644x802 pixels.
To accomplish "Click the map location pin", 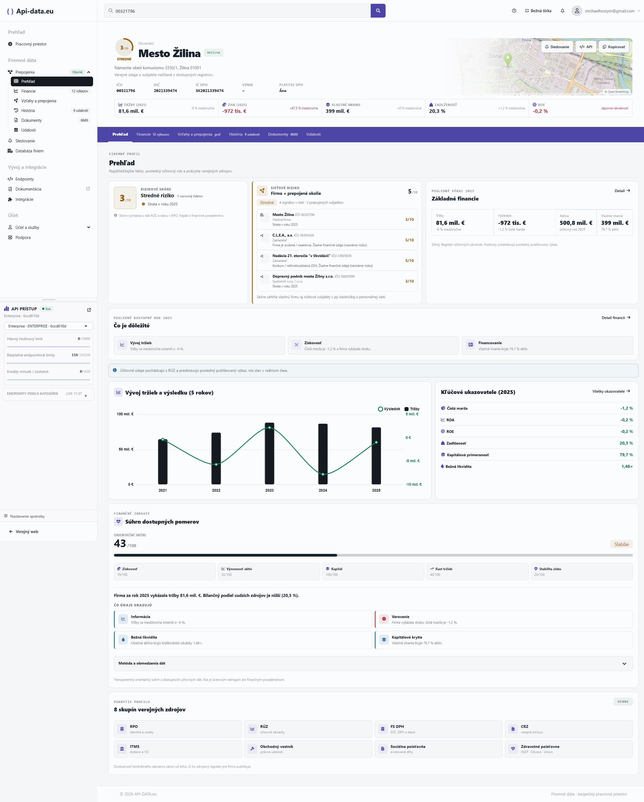I will [508, 60].
